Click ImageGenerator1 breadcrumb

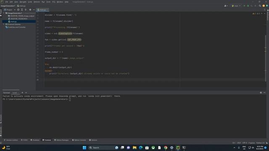[8, 6]
